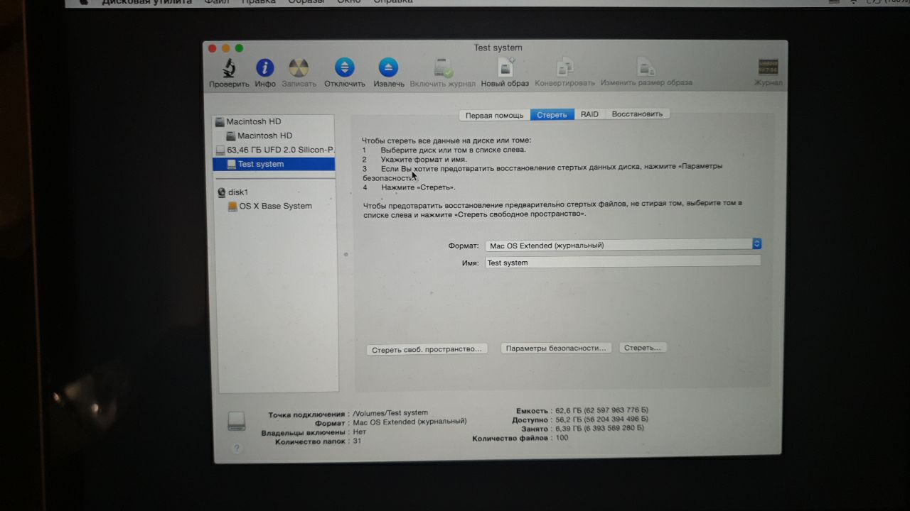The width and height of the screenshot is (910, 511).
Task: Click Доступно value 56,2 ГБ
Action: (601, 419)
